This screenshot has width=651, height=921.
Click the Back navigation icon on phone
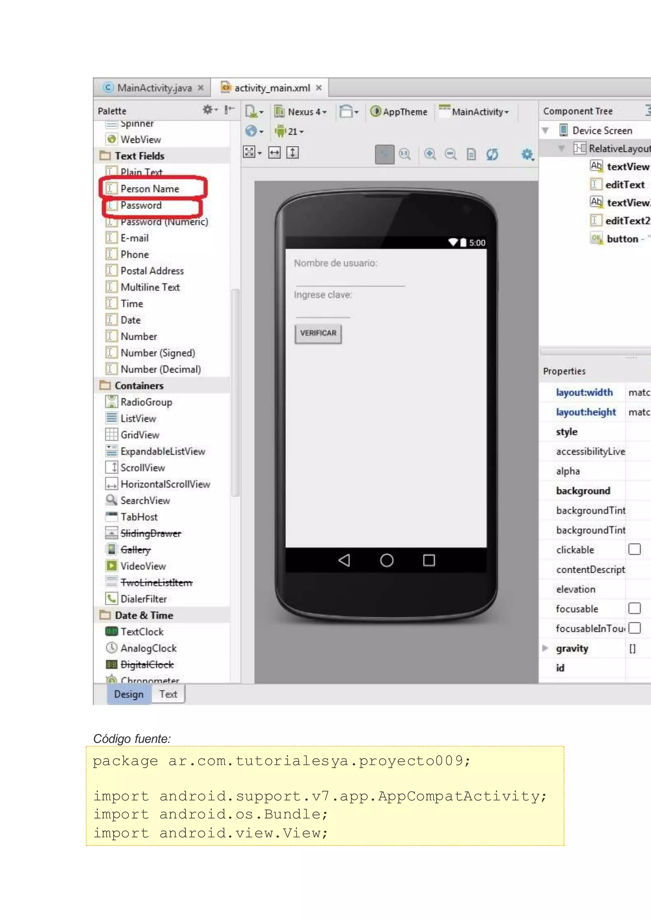coord(344,560)
